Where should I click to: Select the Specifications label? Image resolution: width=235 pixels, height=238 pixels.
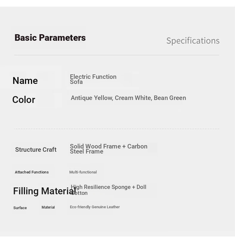click(193, 41)
